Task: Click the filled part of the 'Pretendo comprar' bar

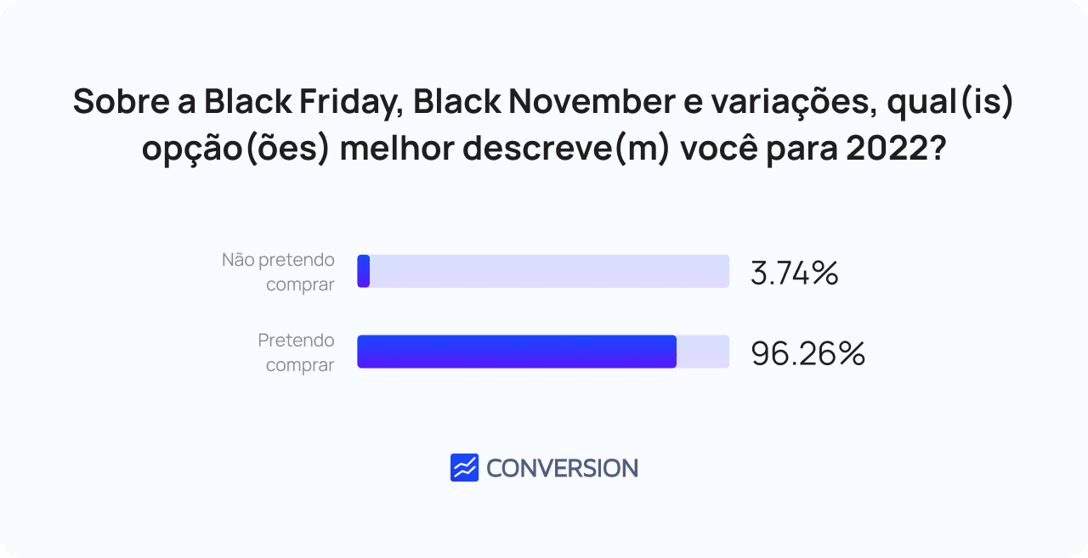Action: 517,352
